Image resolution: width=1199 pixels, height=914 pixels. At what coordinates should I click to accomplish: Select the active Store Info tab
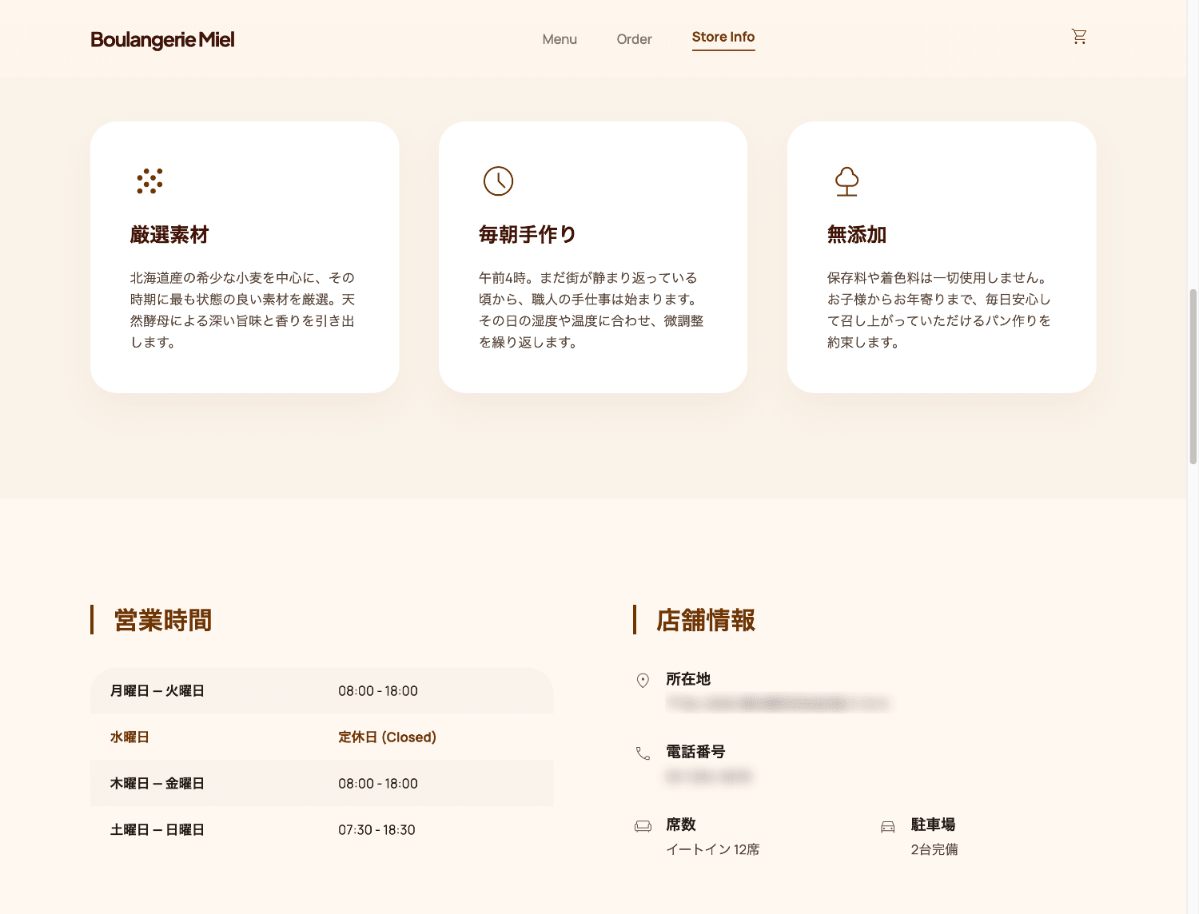tap(723, 37)
